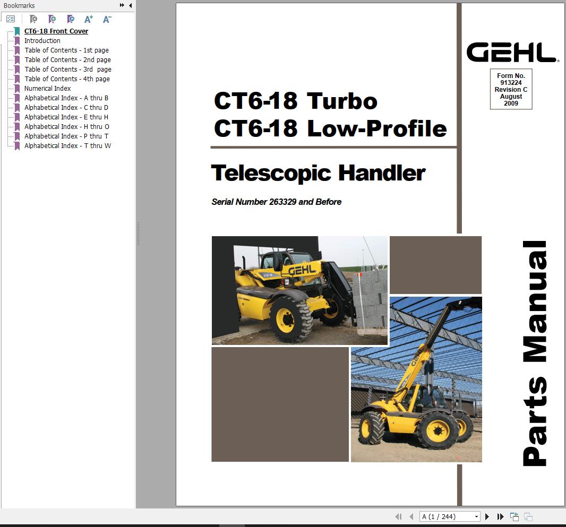Image resolution: width=566 pixels, height=527 pixels.
Task: Click the bookmark icon beside Numerical Index
Action: click(17, 89)
